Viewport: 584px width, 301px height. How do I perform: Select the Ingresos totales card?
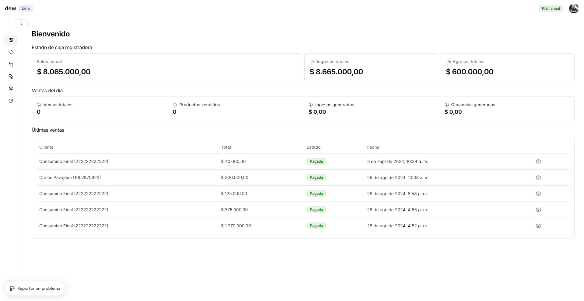coord(371,68)
